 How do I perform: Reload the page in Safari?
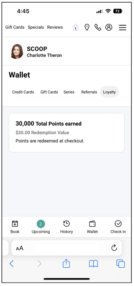[114, 248]
